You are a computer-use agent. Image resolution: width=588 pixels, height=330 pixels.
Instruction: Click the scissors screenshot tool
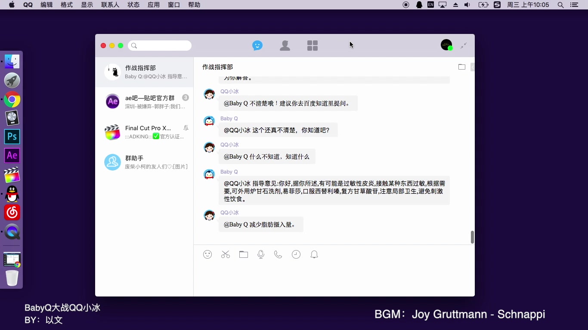coord(226,254)
